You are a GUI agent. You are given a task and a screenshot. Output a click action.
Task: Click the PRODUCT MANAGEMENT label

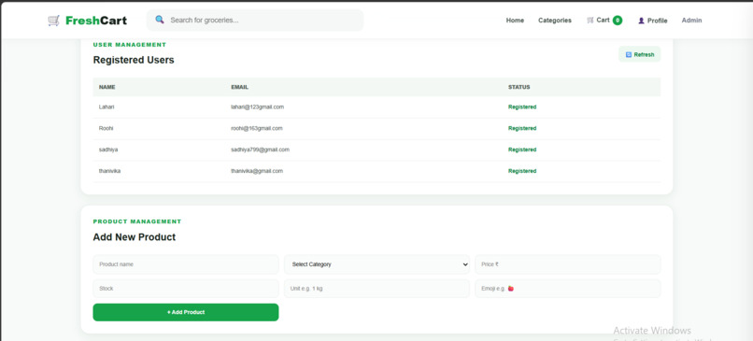(137, 221)
